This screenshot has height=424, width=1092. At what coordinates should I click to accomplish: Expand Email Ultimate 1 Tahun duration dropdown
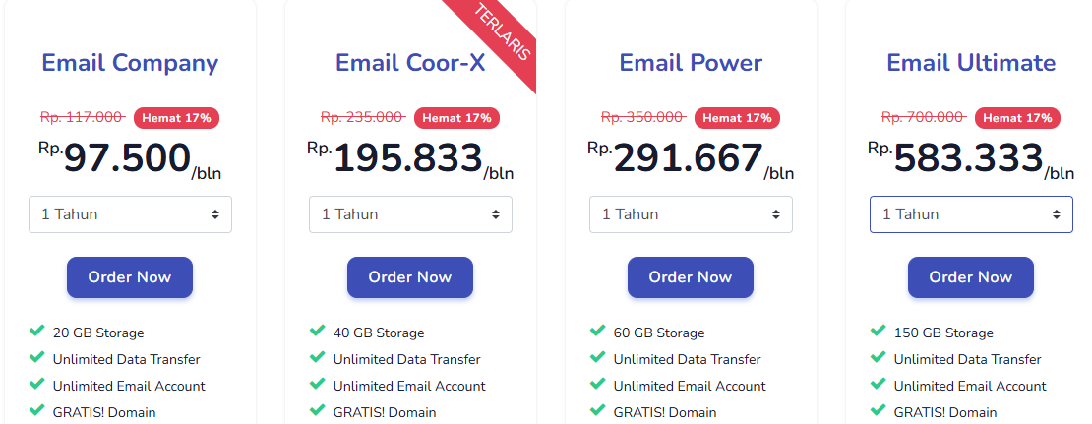click(x=971, y=214)
